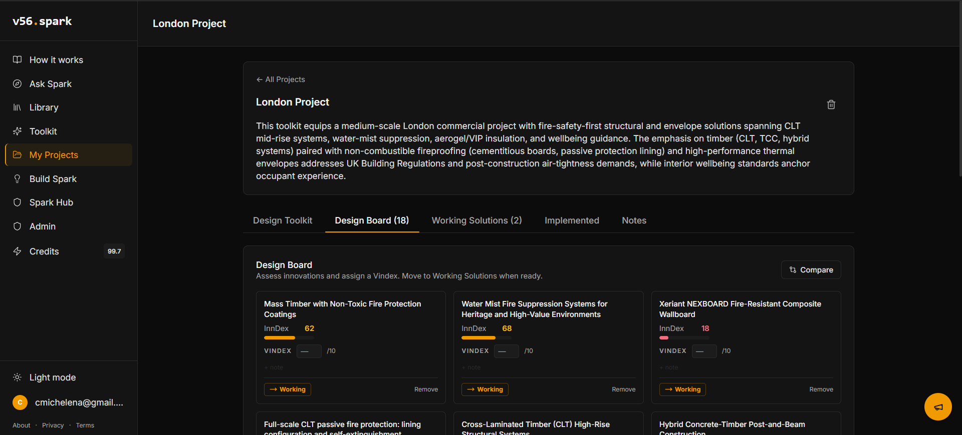Click the page vertical scrollbar
The height and width of the screenshot is (435, 962).
(960, 89)
